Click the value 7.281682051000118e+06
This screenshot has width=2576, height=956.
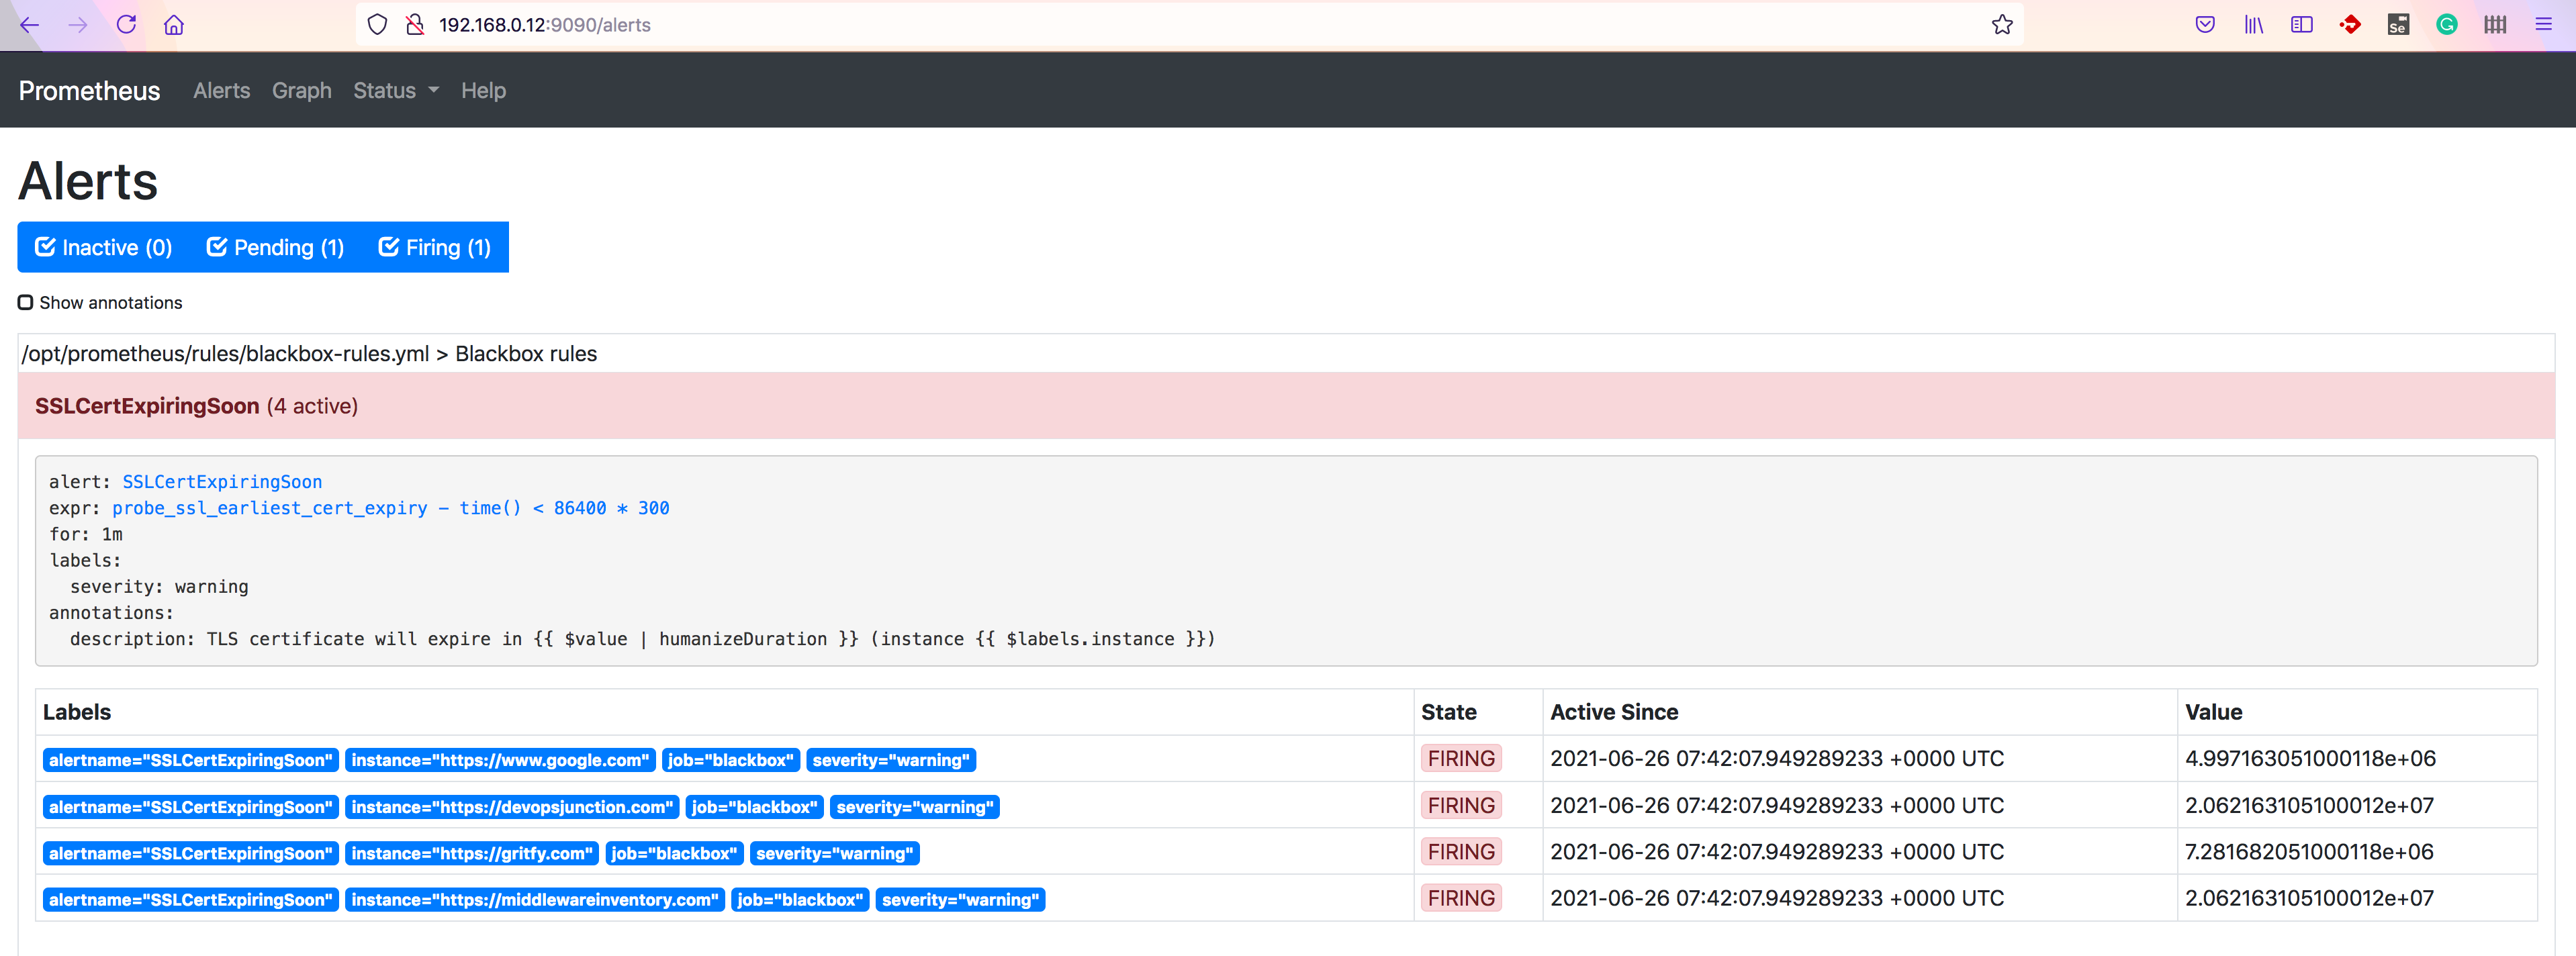pos(2309,852)
